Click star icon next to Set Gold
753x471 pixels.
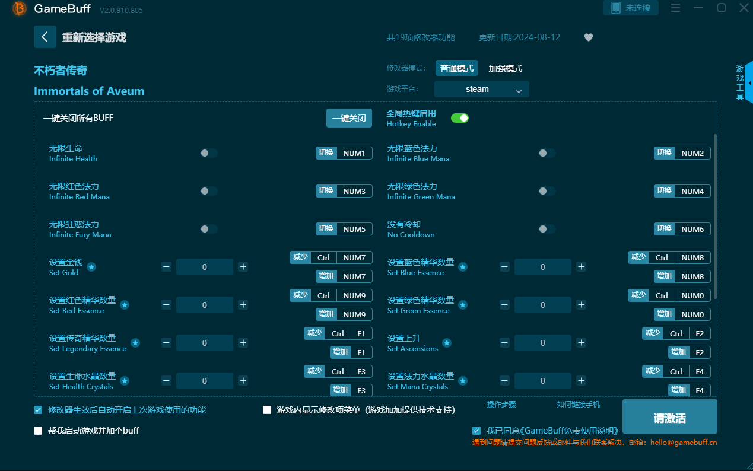[x=91, y=267]
